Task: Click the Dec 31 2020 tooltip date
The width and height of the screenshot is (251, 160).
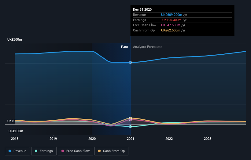Action: click(x=142, y=9)
